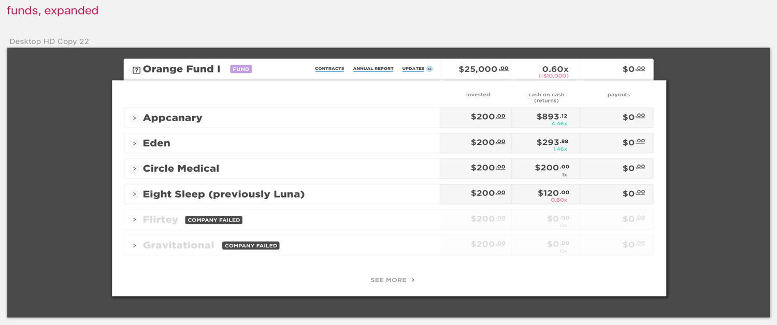Click the COMPANY FAILED badge next to Gravitational
This screenshot has width=777, height=325.
(251, 245)
